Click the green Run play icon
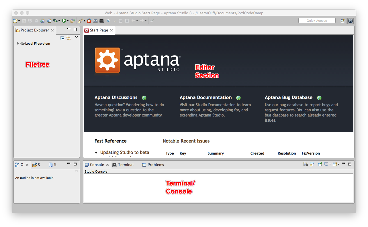Image resolution: width=368 pixels, height=227 pixels. 64,21
